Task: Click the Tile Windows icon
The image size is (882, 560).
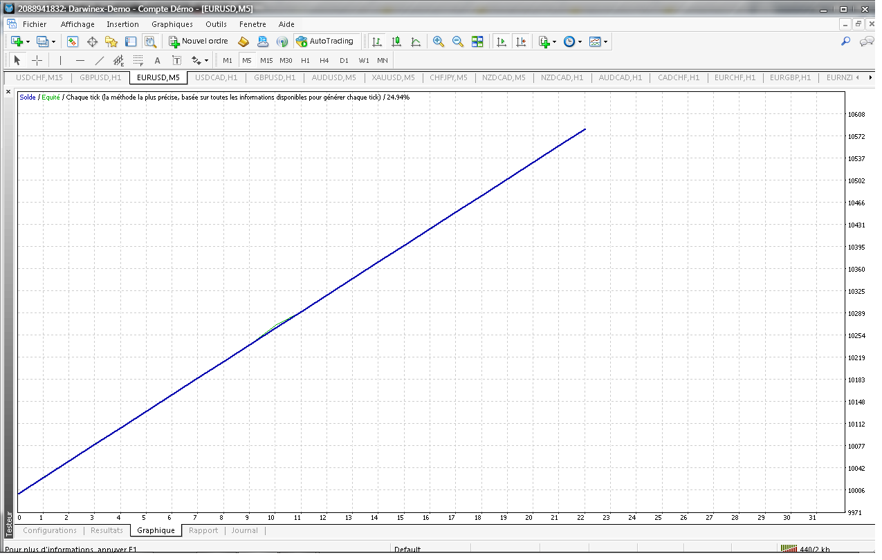Action: [x=477, y=41]
